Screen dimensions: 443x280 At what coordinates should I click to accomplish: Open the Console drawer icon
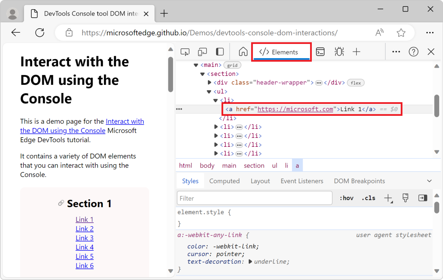[320, 51]
